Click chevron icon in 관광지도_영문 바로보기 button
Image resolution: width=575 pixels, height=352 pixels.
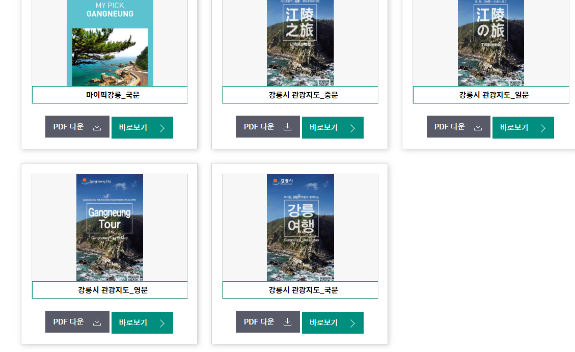[x=162, y=323]
